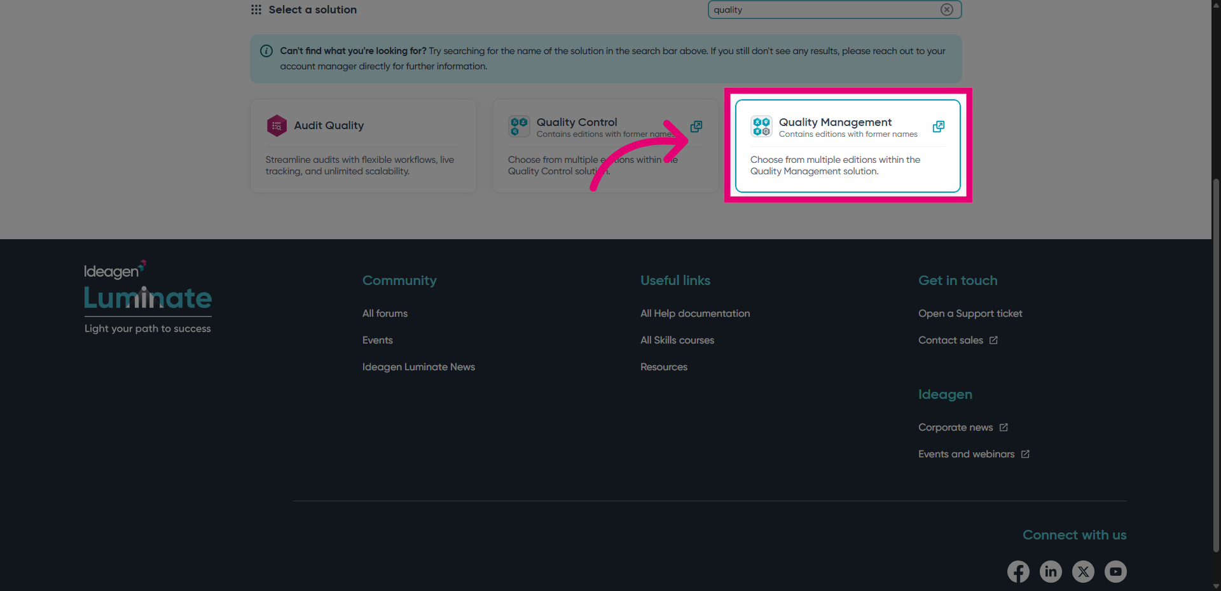Click the scrollbar down arrow
The image size is (1221, 591).
coord(1215,586)
